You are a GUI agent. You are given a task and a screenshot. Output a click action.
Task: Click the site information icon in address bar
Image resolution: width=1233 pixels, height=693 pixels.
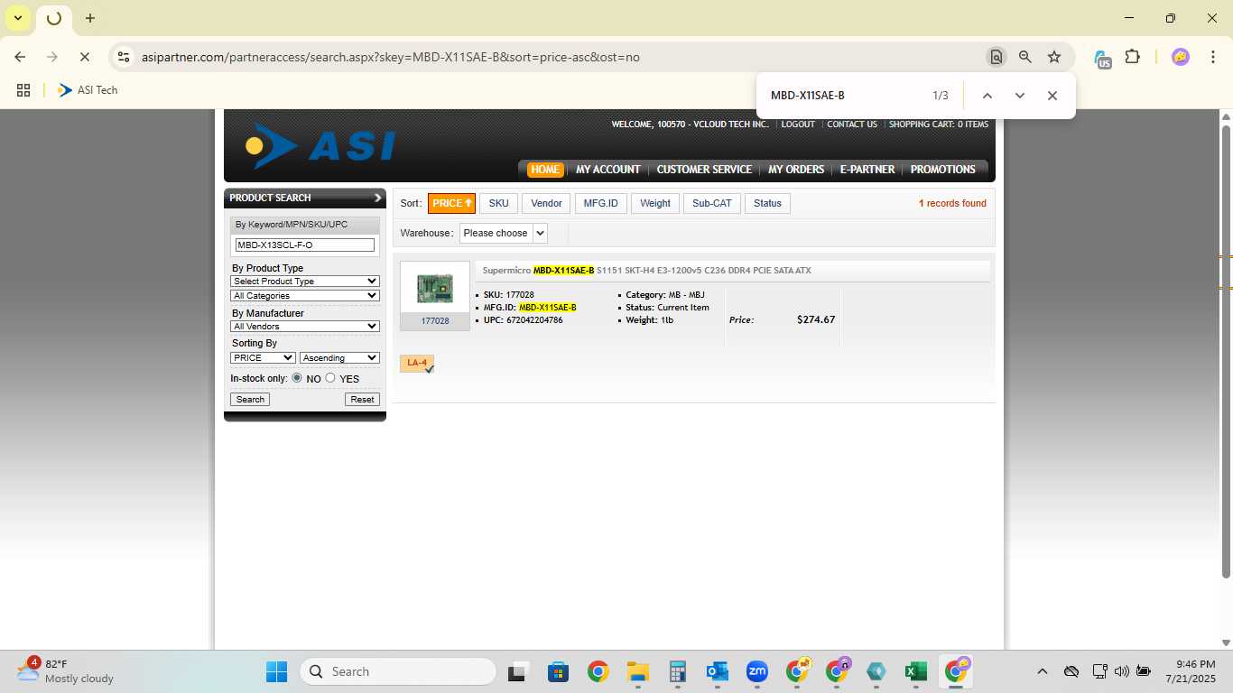pos(124,57)
